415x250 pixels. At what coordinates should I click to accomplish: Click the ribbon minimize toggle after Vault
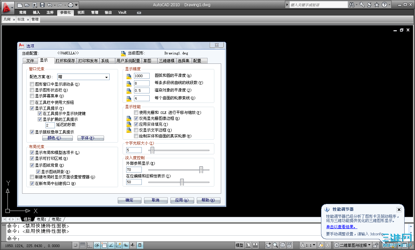139,13
